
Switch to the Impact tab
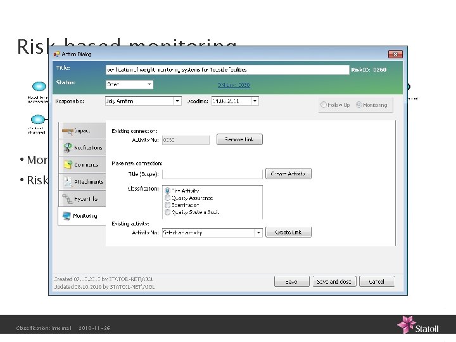(82, 130)
